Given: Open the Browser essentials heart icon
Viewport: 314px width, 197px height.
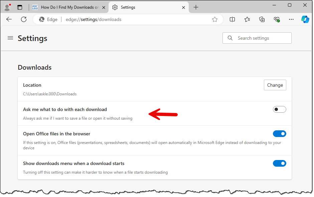Looking at the screenshot, I should point(277,19).
